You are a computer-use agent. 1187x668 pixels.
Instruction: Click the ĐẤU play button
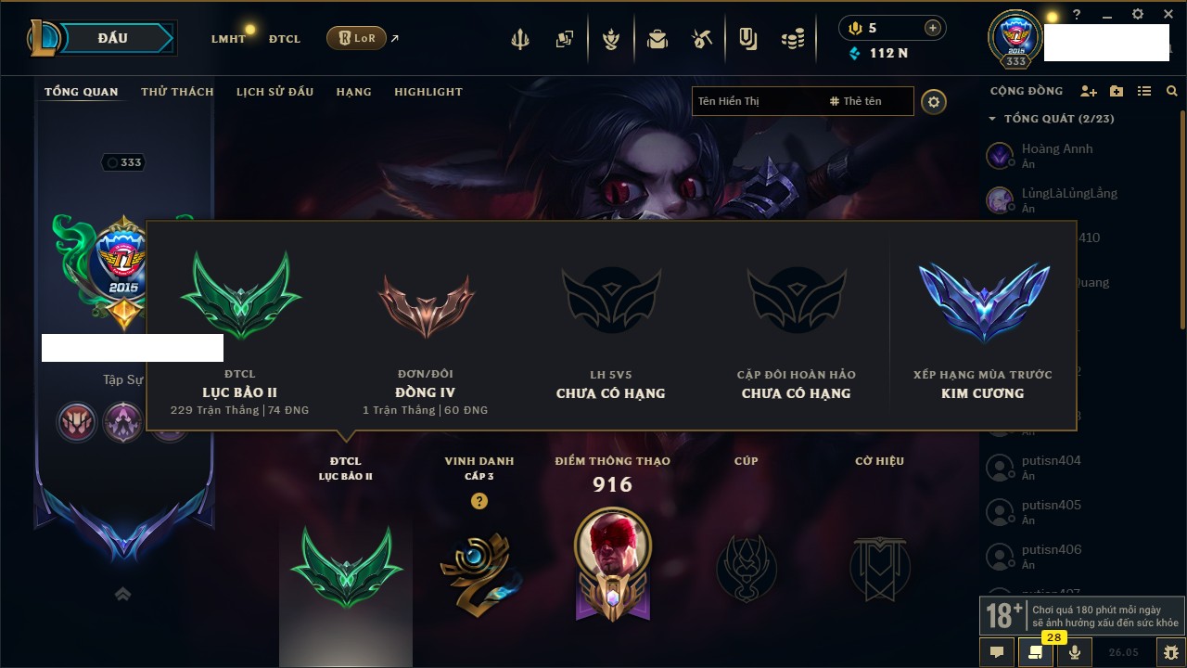coord(112,38)
